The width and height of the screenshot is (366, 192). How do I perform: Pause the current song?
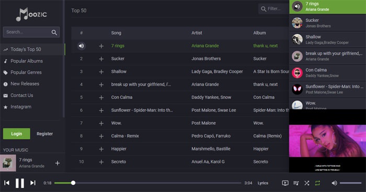point(20,183)
